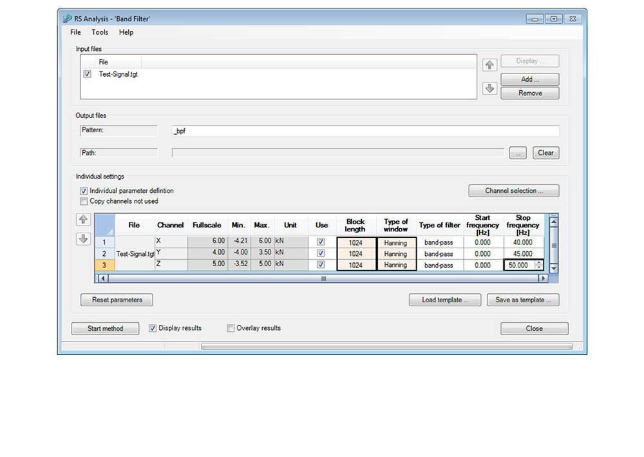
Task: Click the move-down arrow beside Input files list
Action: tap(489, 88)
